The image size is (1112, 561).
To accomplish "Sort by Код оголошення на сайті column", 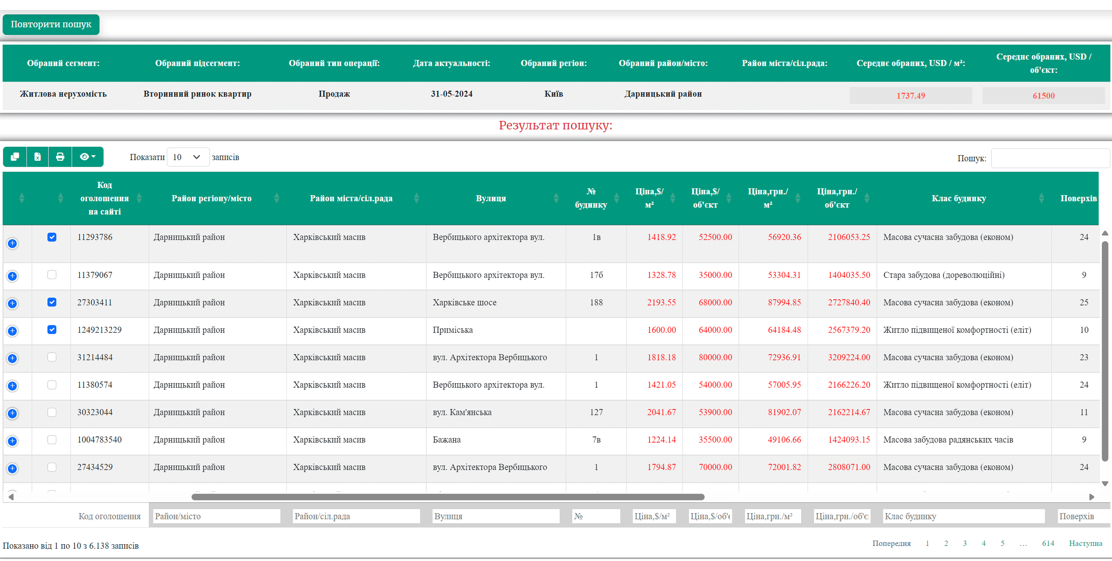I will click(x=109, y=198).
